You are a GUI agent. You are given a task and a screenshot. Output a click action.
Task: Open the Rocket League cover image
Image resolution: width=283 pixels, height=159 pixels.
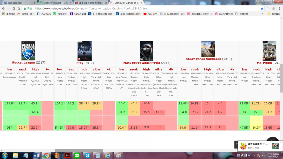pyautogui.click(x=28, y=51)
